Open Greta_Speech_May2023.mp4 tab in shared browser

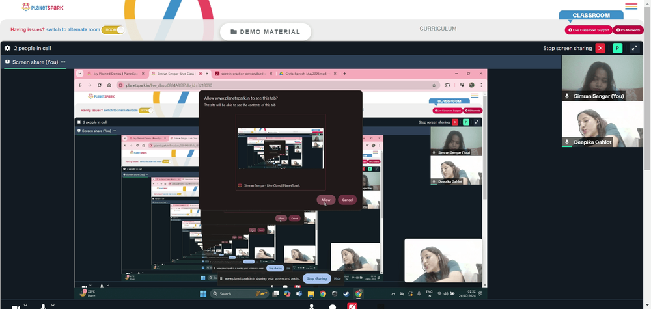pyautogui.click(x=308, y=74)
